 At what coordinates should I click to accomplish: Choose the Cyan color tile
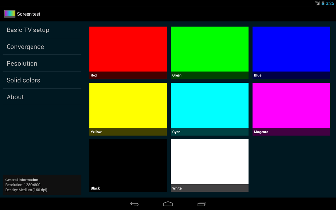point(210,109)
